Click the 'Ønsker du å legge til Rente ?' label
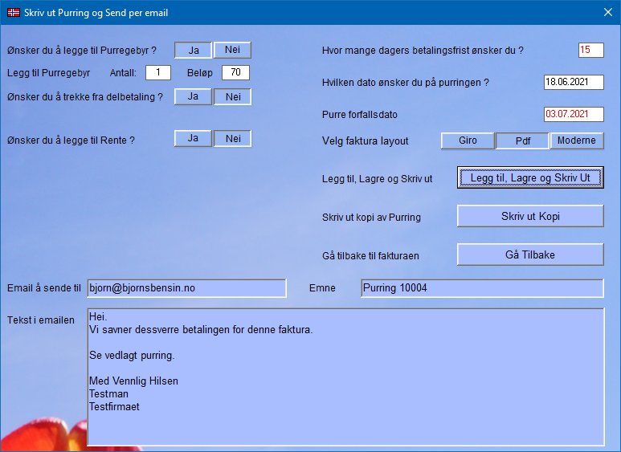Viewport: 621px width, 452px height. 71,140
